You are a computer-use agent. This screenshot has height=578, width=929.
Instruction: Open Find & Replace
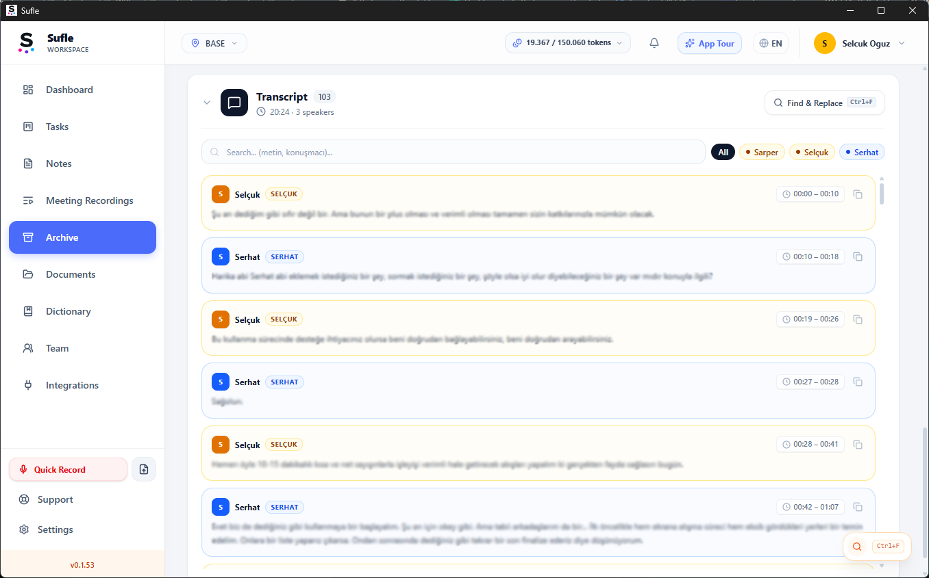[x=825, y=103]
